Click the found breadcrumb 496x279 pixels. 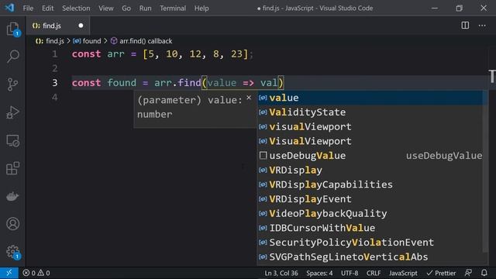pyautogui.click(x=87, y=41)
